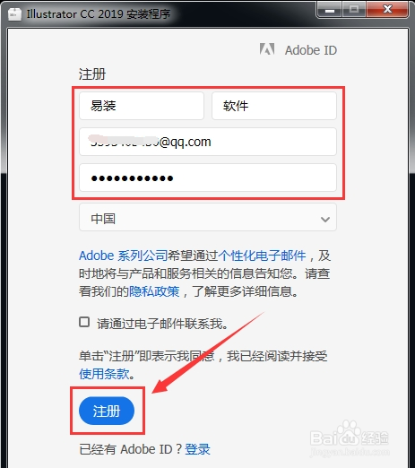Open the 登录 sign-in link
Viewport: 415px width, 468px height.
tap(197, 449)
